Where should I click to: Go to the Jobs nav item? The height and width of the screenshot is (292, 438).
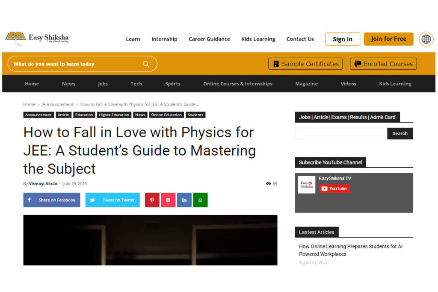[x=103, y=84]
